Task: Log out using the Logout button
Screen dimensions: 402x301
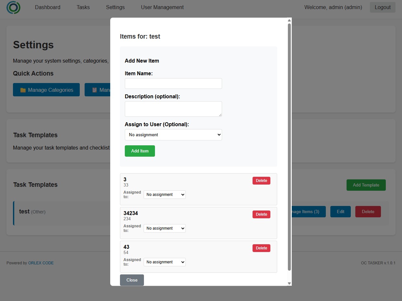Action: 382,7
